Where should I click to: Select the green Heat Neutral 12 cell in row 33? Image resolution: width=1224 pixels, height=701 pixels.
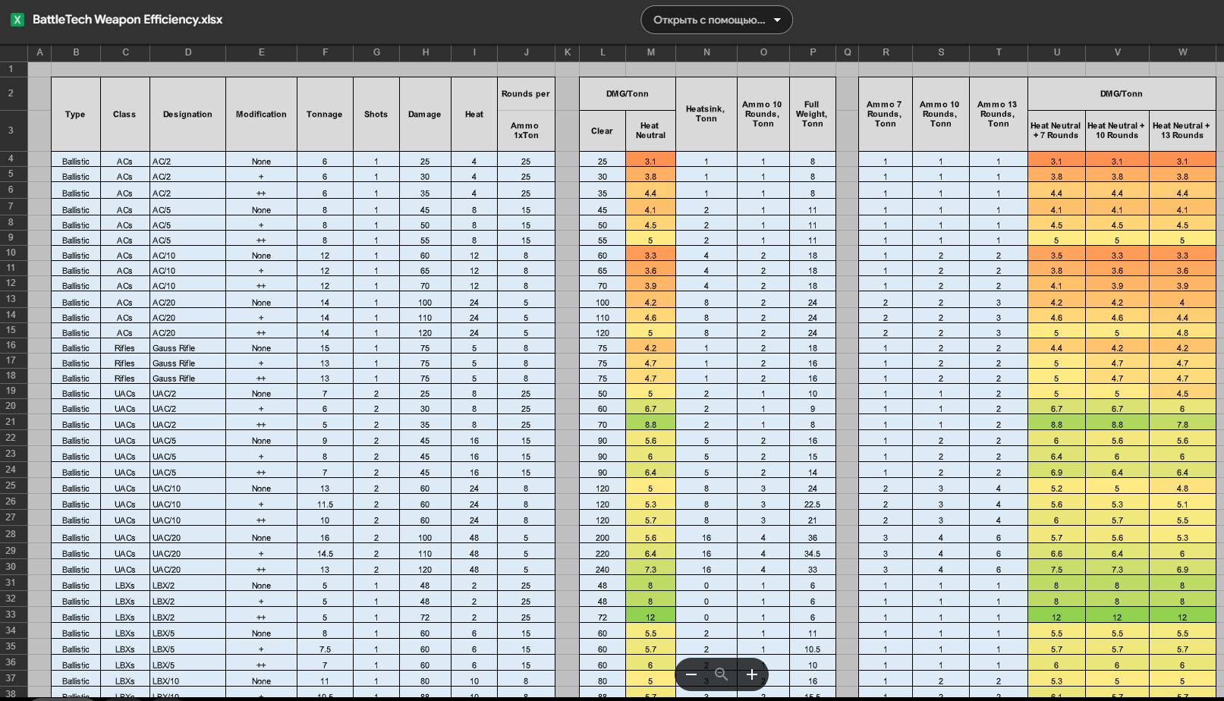click(x=650, y=617)
